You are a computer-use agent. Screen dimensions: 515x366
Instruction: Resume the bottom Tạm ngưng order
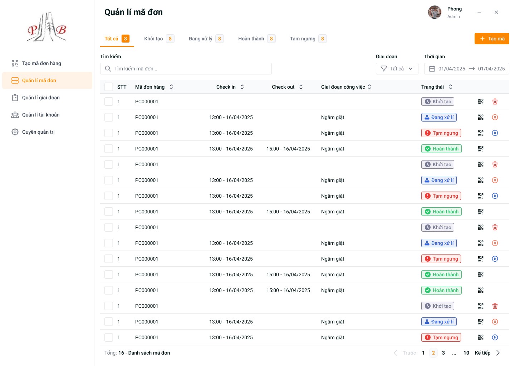click(x=495, y=337)
